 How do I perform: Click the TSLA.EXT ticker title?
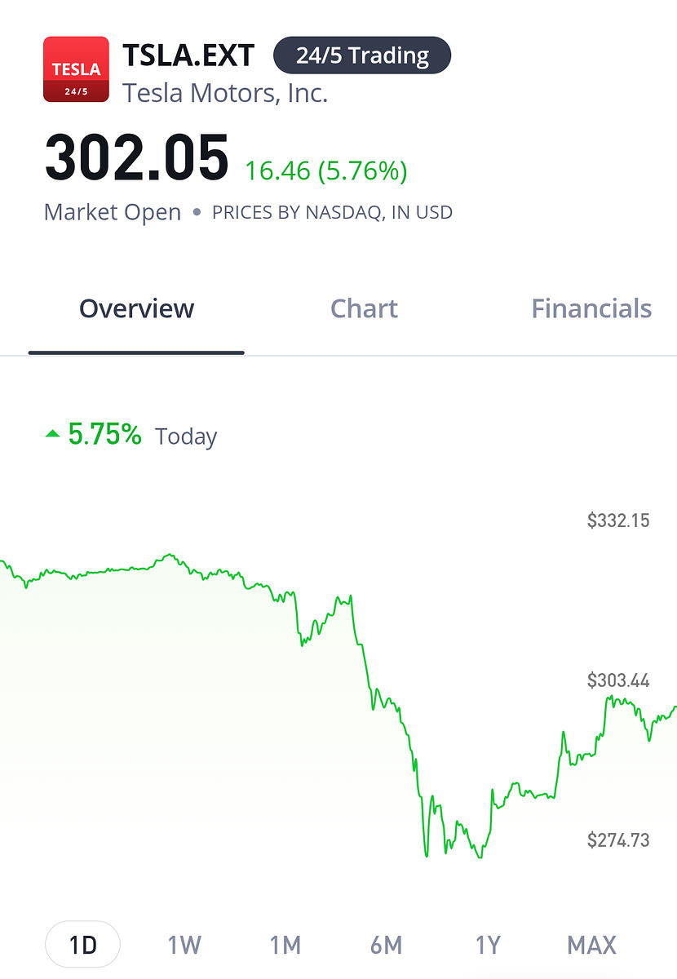point(188,55)
